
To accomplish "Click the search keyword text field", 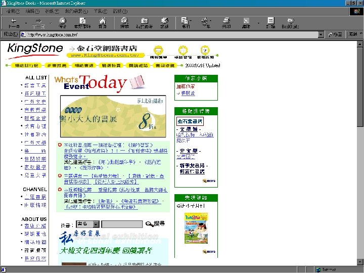I will pyautogui.click(x=122, y=224).
